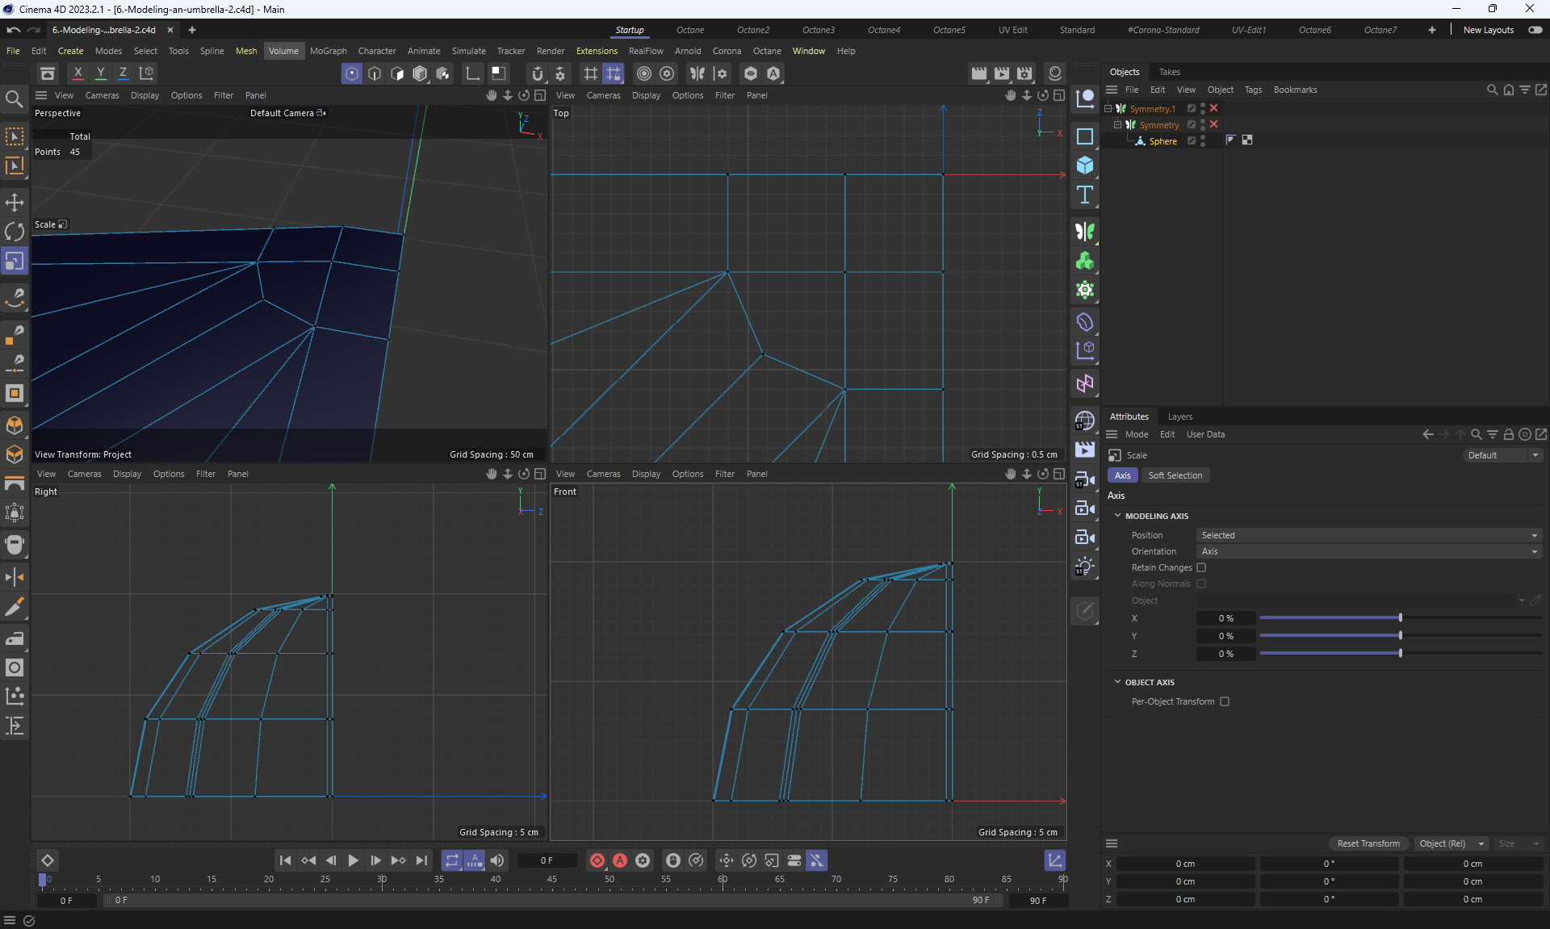Click the Cube primitive icon
1550x929 pixels.
coord(1085,165)
